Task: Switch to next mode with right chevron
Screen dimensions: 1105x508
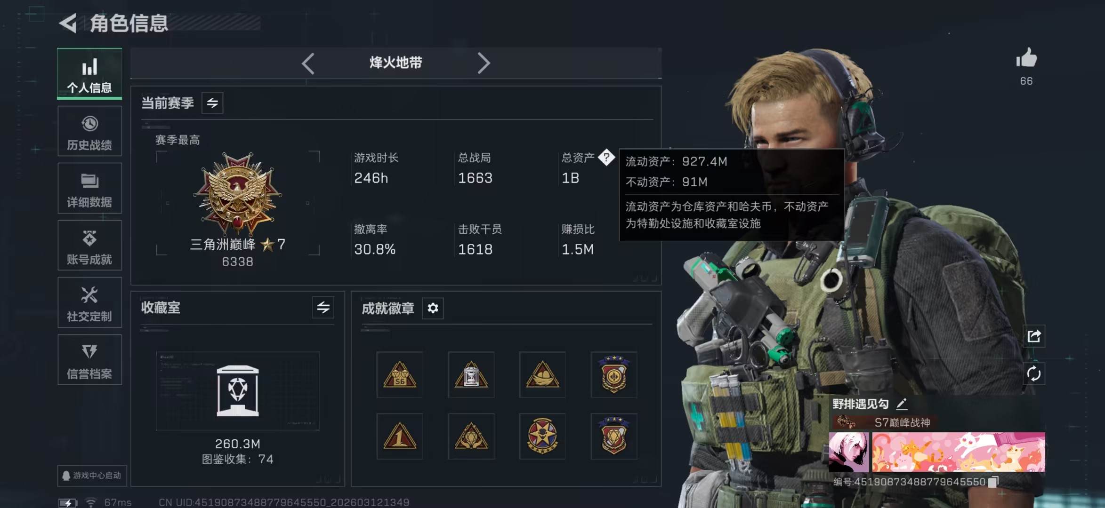Action: 484,63
